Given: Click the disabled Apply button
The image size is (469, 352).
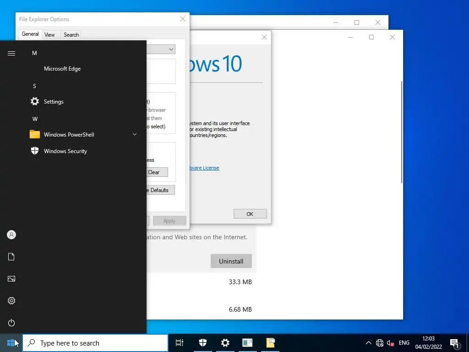Looking at the screenshot, I should tap(169, 221).
